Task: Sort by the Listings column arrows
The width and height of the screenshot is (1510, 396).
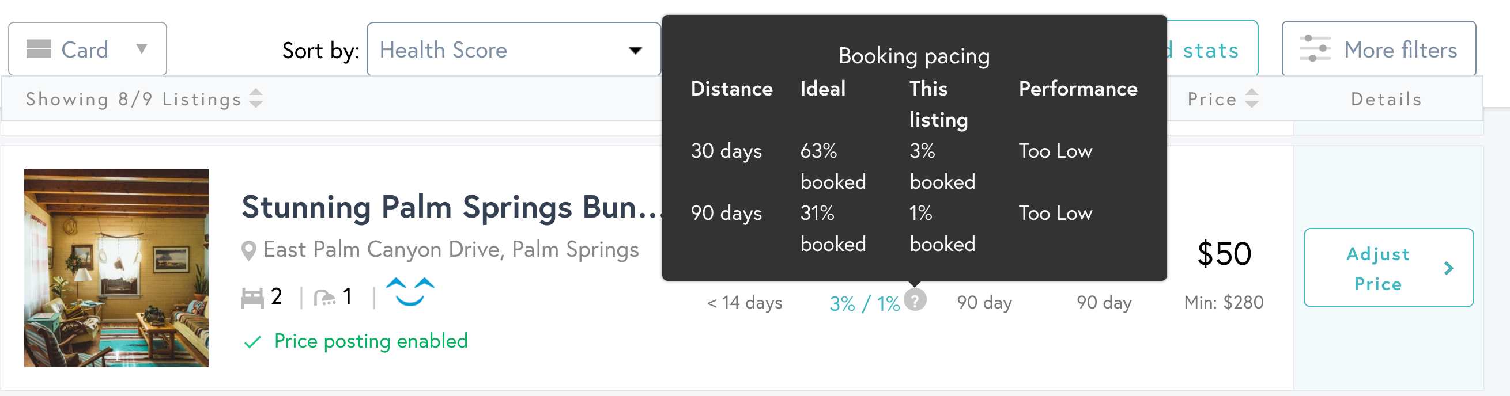Action: pos(255,98)
